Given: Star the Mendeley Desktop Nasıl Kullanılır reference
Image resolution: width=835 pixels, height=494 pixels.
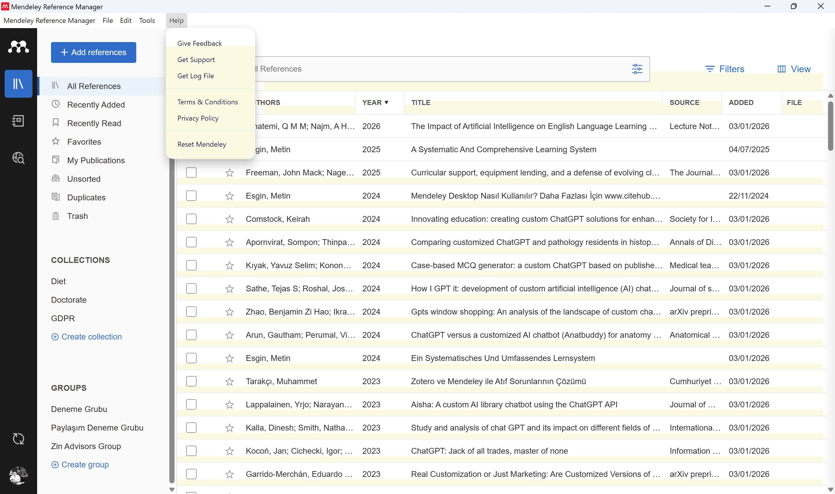Looking at the screenshot, I should point(229,196).
